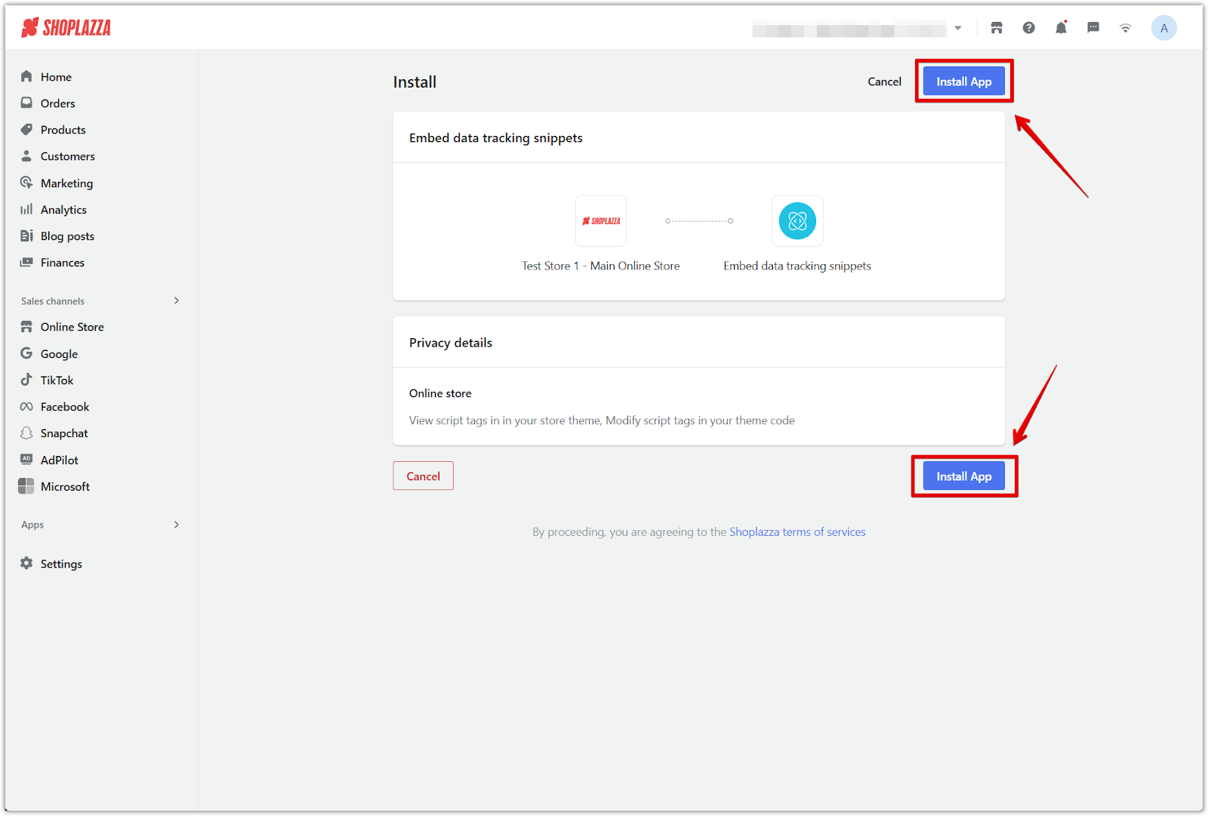Open the Snapchat channel label
Screen dimensions: 1208x816
tap(64, 433)
